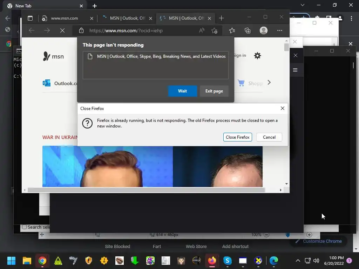Show hidden system tray icons
The height and width of the screenshot is (269, 359).
(298, 261)
